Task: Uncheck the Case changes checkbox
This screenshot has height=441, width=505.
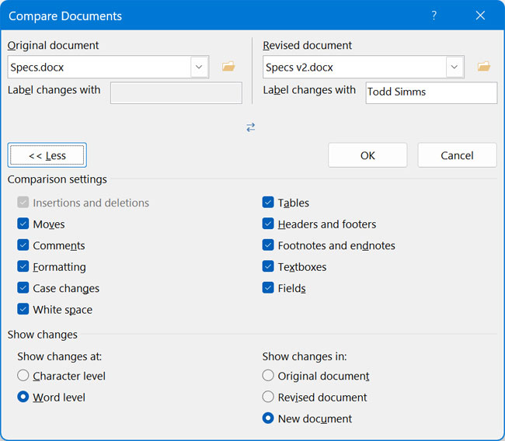Action: coord(23,288)
